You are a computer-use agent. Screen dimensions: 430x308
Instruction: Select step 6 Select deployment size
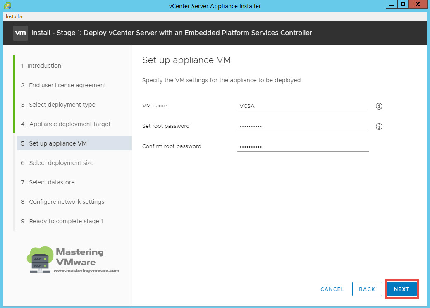(57, 163)
